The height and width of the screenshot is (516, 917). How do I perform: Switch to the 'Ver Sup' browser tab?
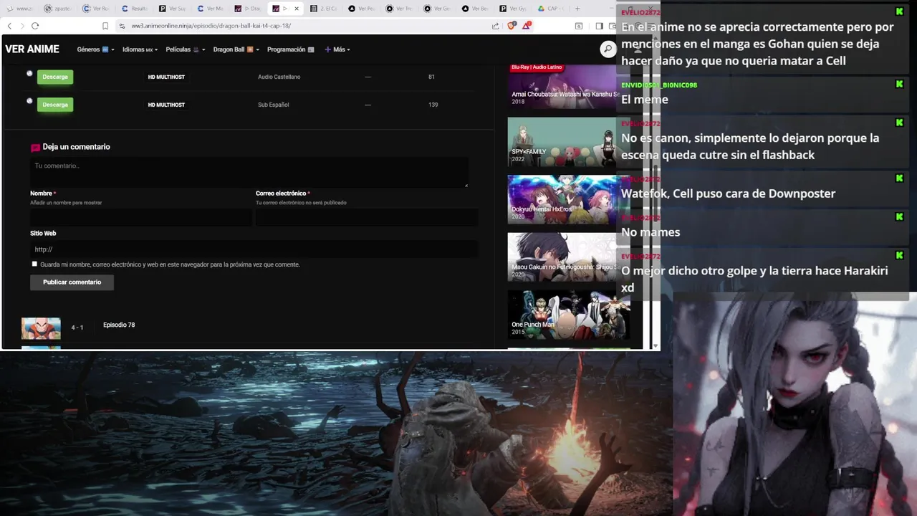click(x=173, y=9)
